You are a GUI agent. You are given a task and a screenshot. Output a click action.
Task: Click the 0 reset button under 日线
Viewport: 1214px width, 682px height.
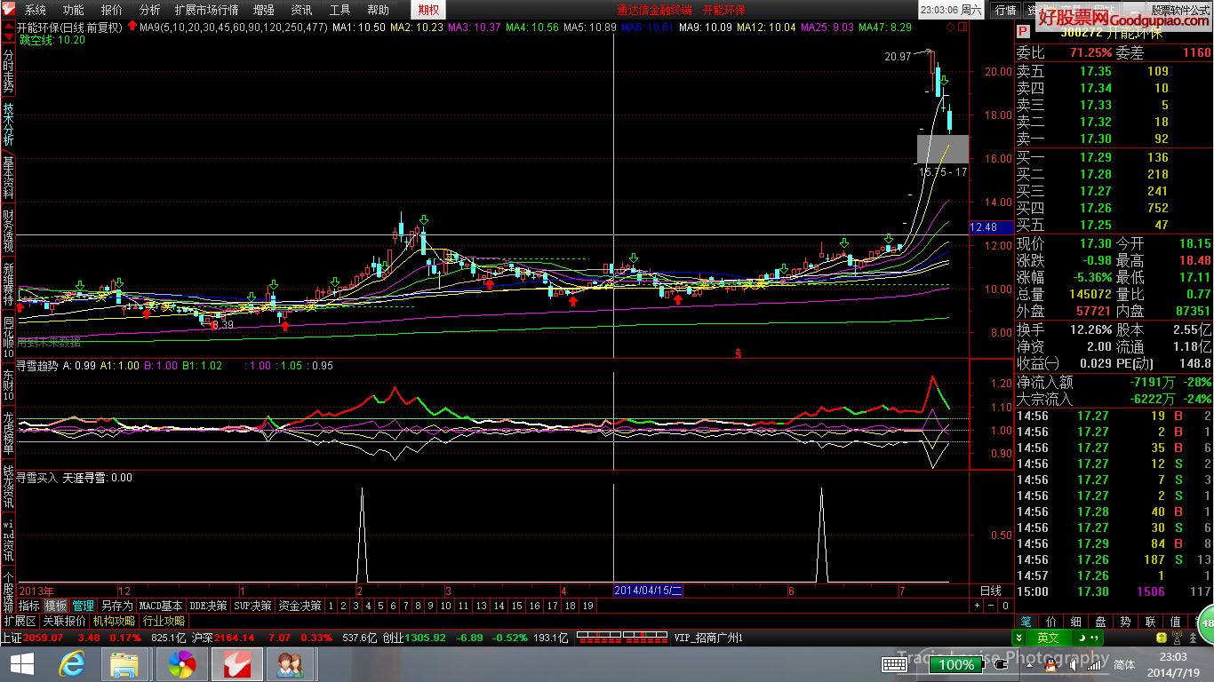1005,606
